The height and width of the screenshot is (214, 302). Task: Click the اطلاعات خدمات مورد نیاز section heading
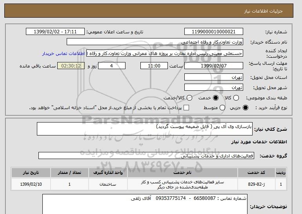coord(259,142)
